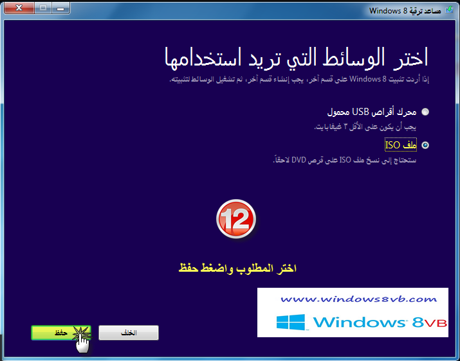Click the yellow 'اختر المطلوب واضغط حفظ' instruction
The width and height of the screenshot is (460, 361).
click(237, 267)
